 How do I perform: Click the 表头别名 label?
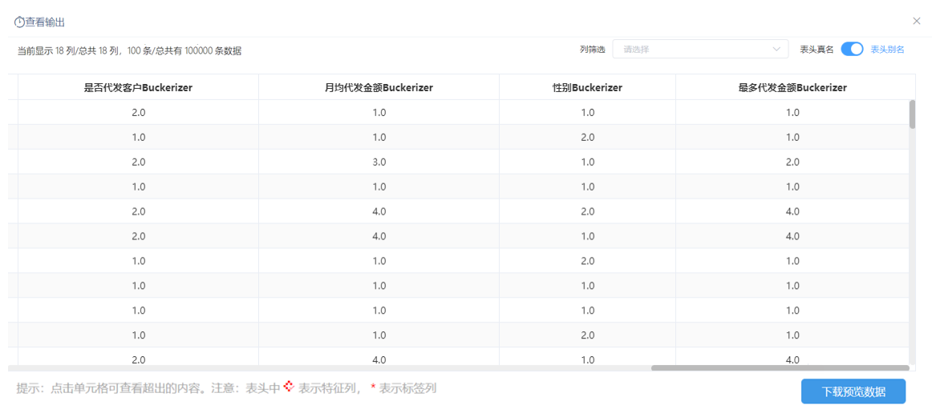coord(886,49)
